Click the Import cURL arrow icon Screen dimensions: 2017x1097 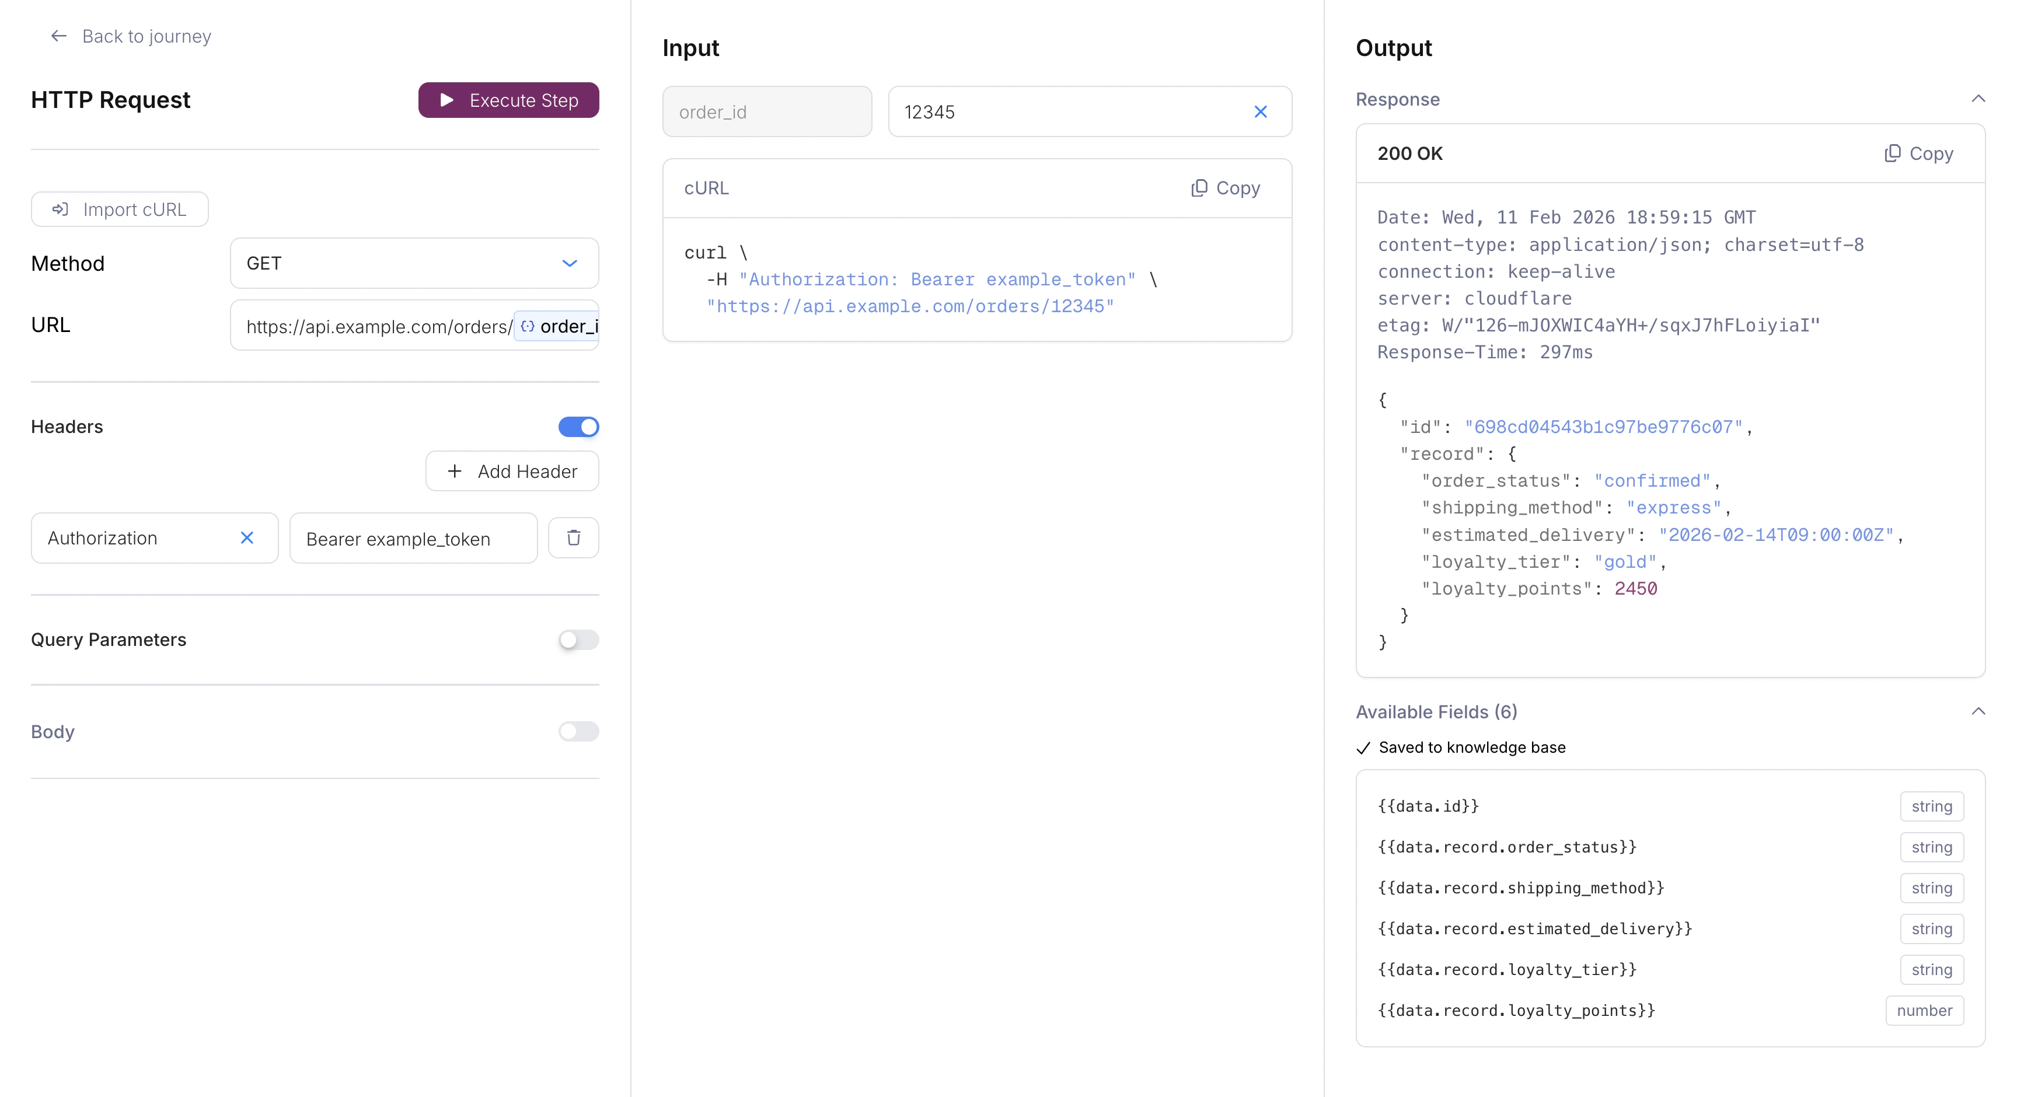[60, 209]
